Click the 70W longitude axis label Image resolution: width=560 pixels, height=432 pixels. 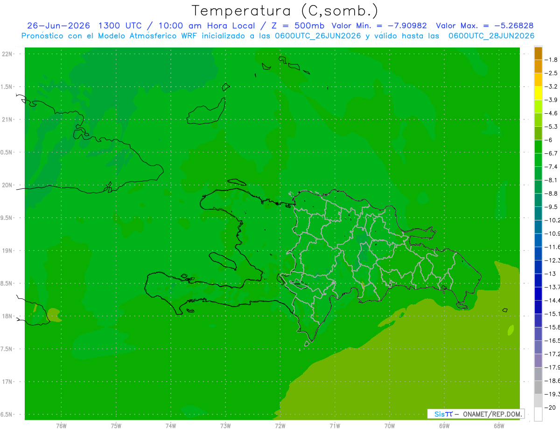coord(390,425)
